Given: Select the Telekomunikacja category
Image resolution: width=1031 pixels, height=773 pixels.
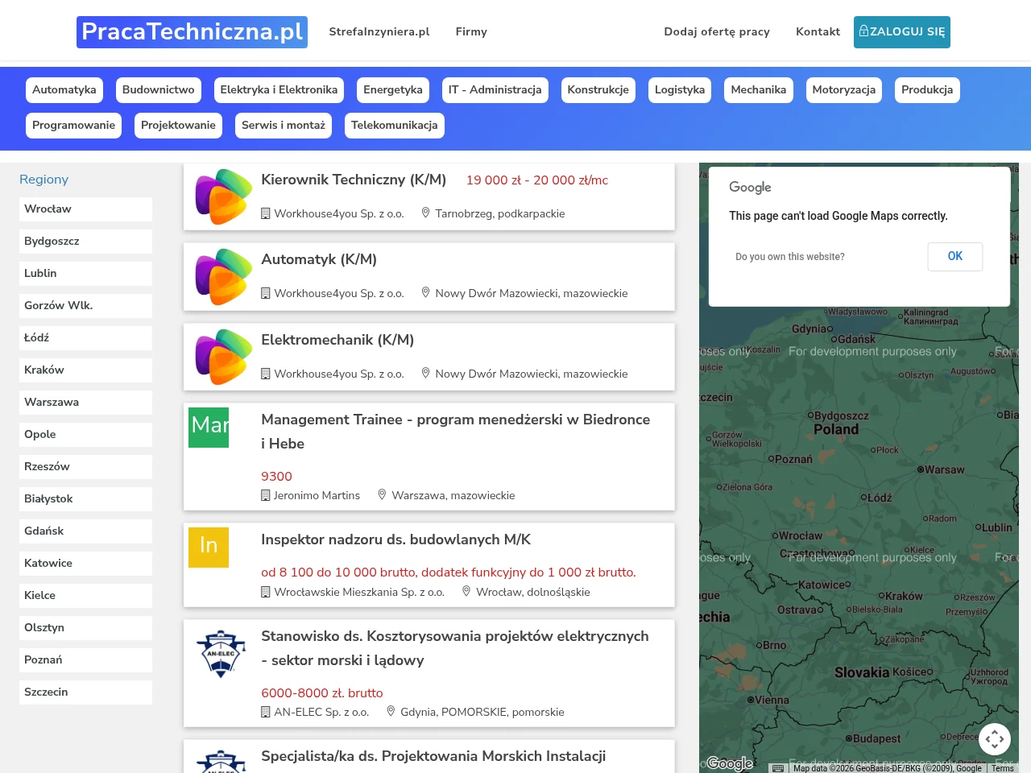Looking at the screenshot, I should [395, 126].
